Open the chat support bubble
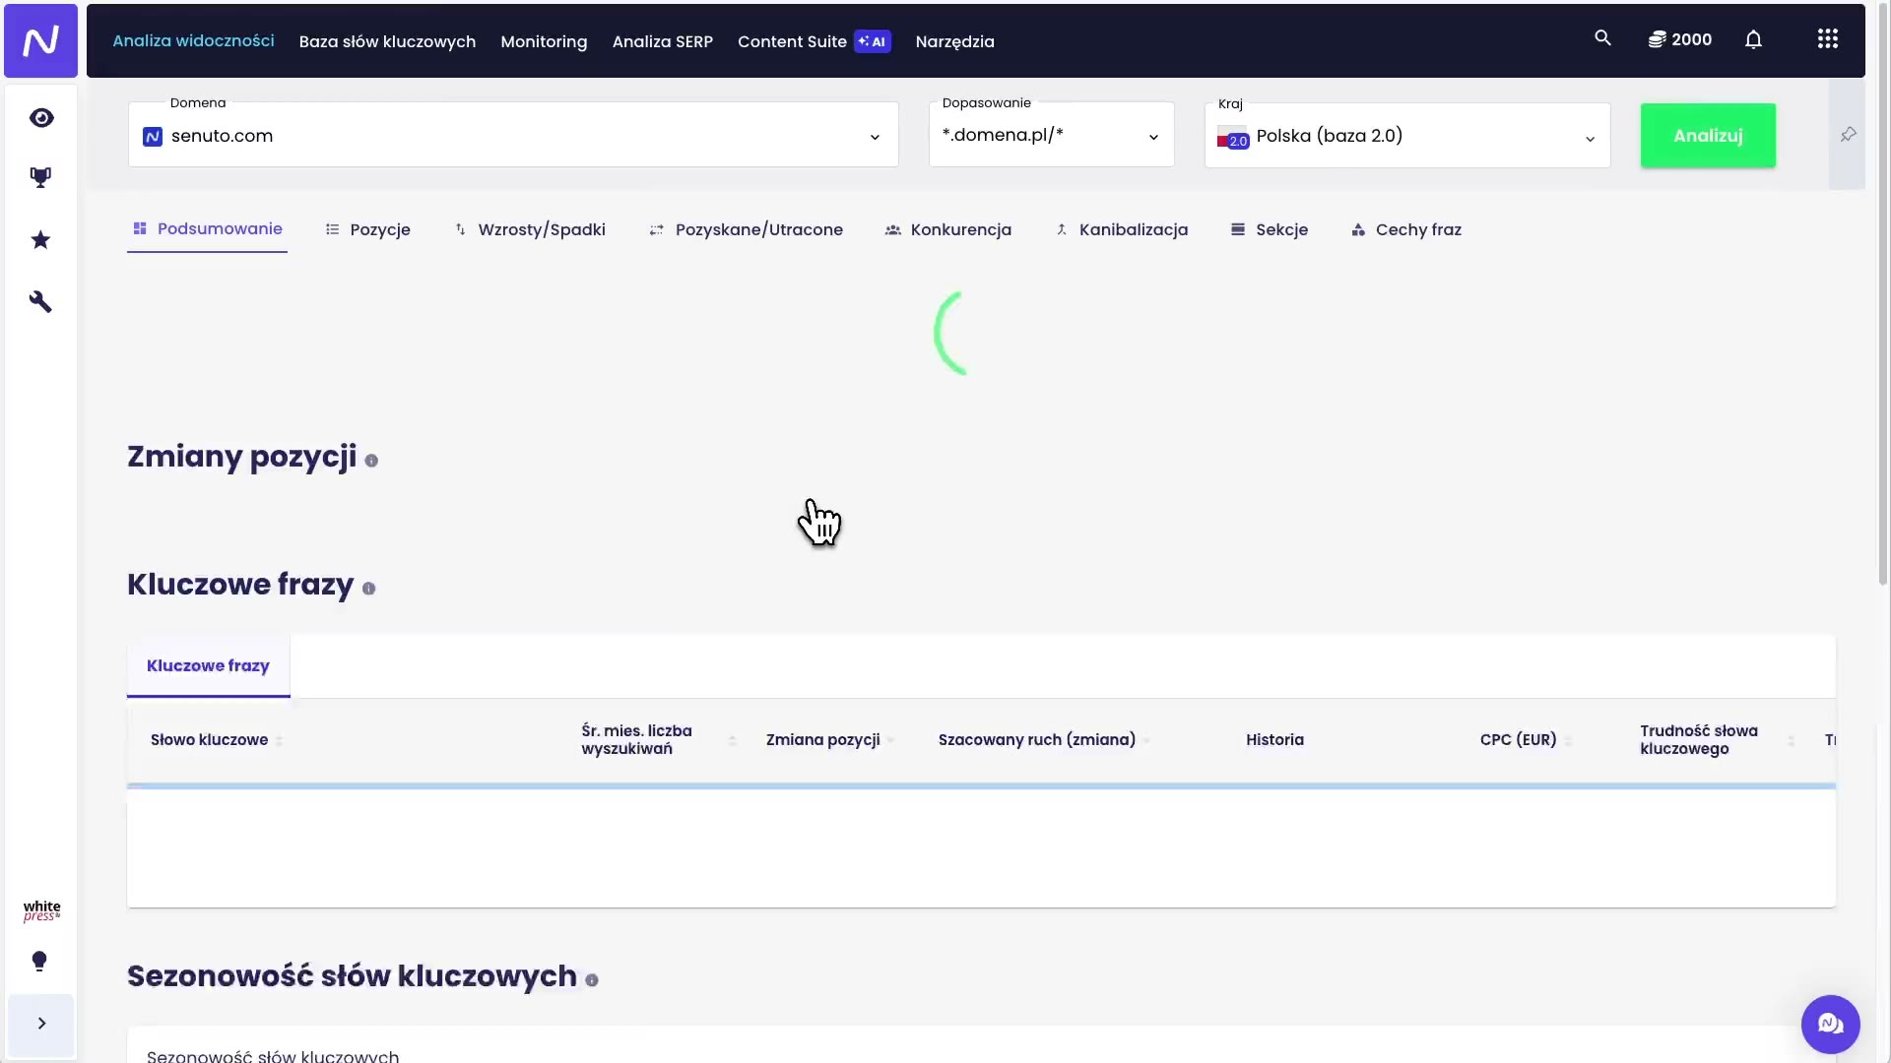The width and height of the screenshot is (1891, 1063). tap(1830, 1025)
